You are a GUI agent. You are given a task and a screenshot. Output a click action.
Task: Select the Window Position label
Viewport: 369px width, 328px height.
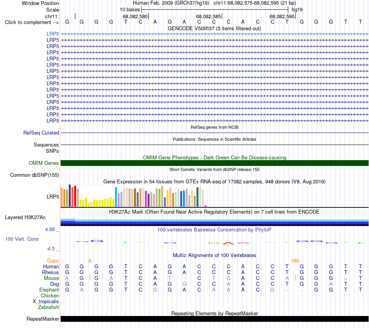pos(40,3)
